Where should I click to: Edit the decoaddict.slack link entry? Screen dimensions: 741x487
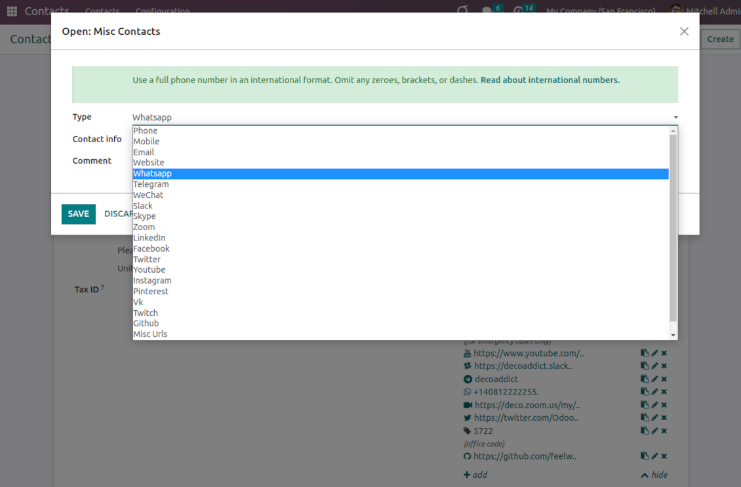pos(654,366)
